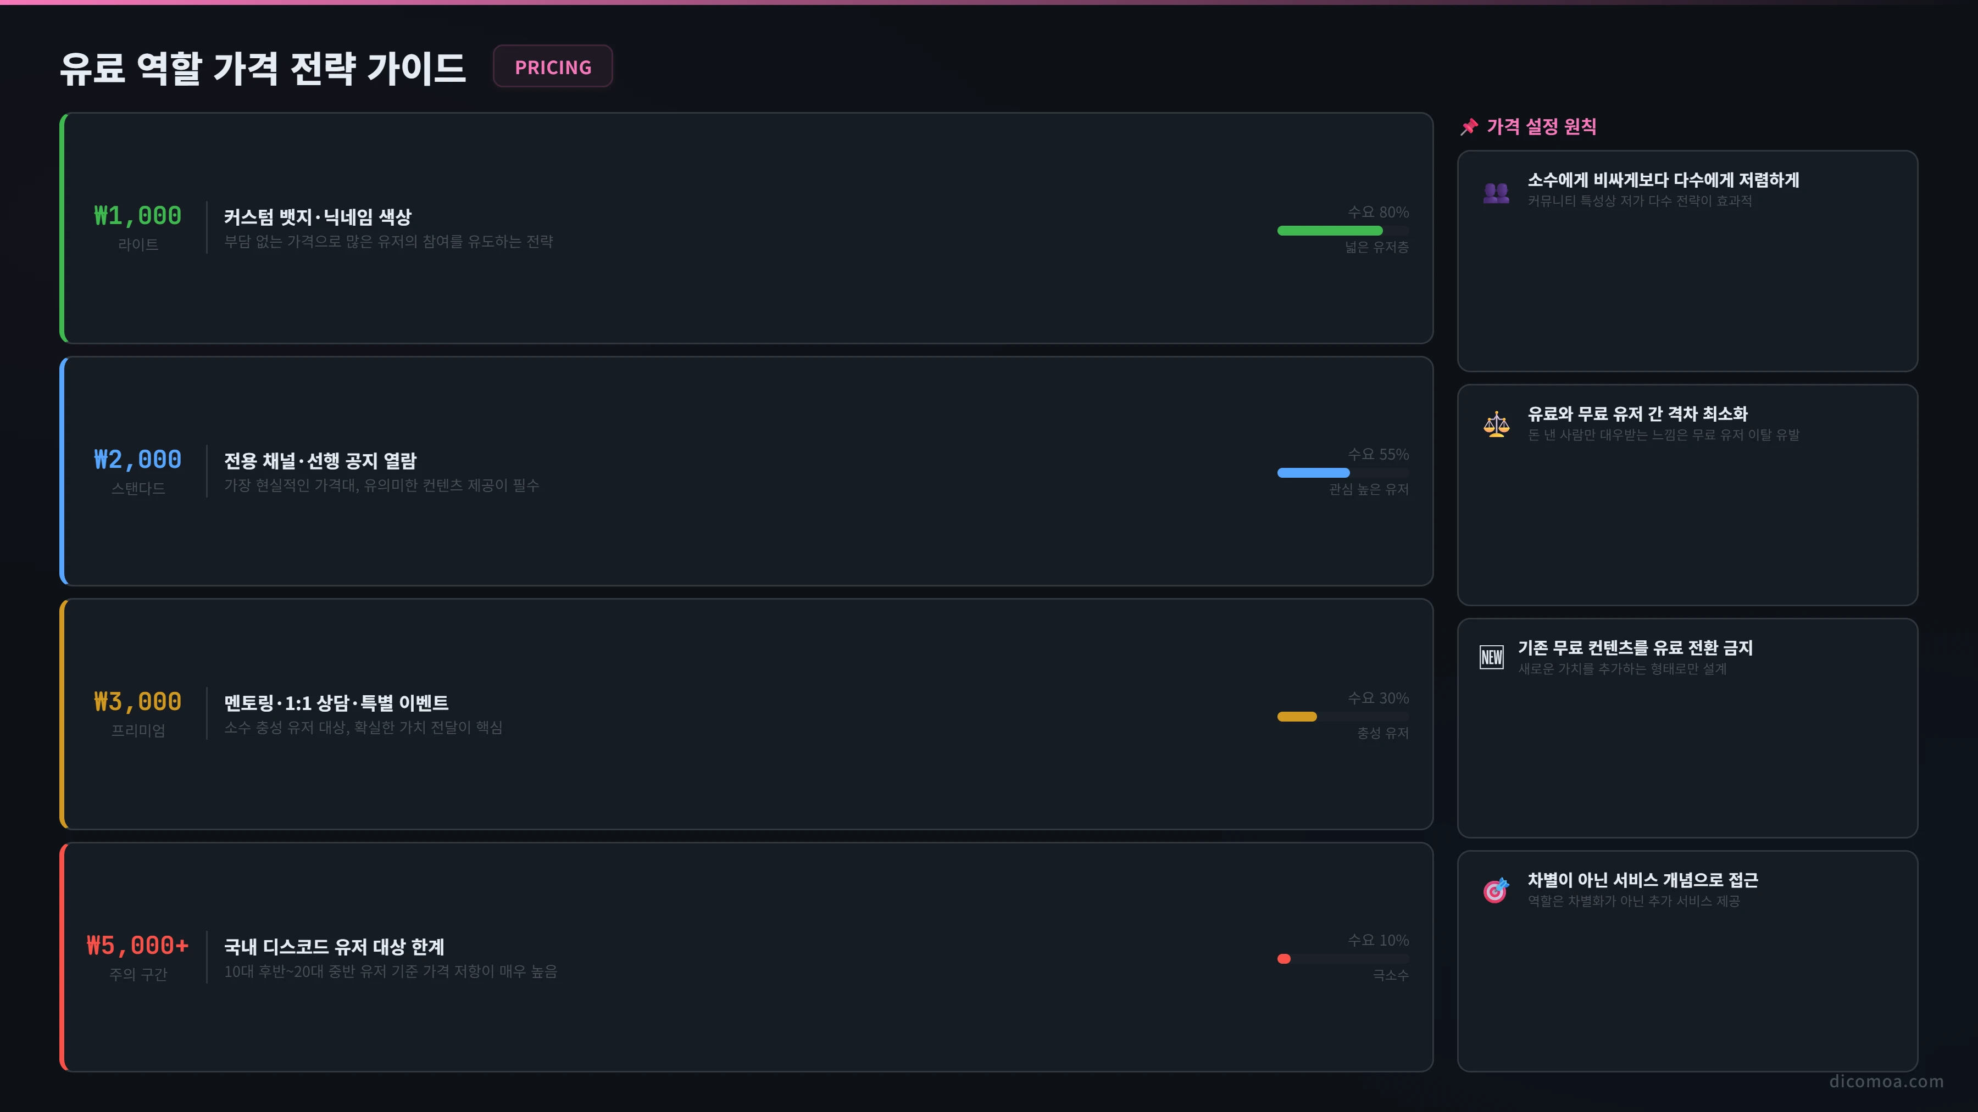Click the 유료와 무료 유저 간 격차 최소화 heading
The height and width of the screenshot is (1112, 1978).
pos(1637,415)
